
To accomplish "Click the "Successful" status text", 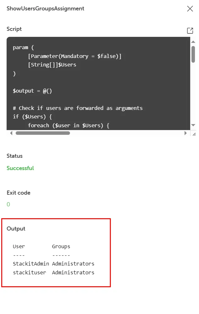I will (x=20, y=168).
